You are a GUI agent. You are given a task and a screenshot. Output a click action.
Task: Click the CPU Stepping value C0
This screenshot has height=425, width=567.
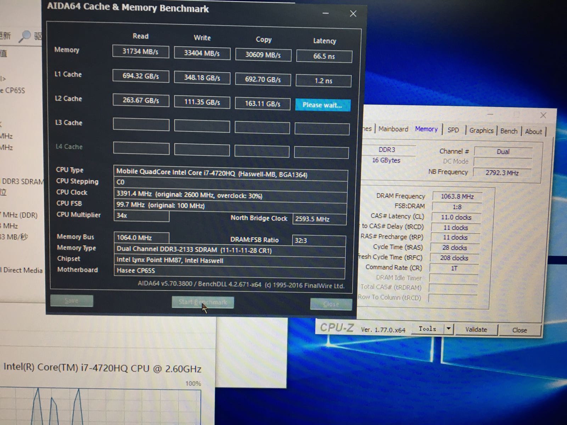[x=231, y=183]
